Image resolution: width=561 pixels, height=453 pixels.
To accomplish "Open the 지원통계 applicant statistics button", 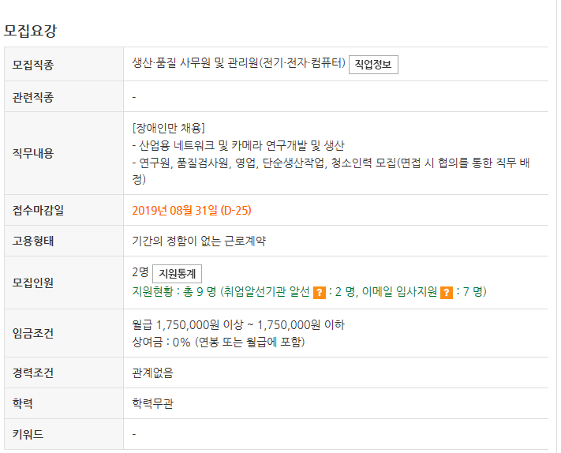I will [177, 274].
